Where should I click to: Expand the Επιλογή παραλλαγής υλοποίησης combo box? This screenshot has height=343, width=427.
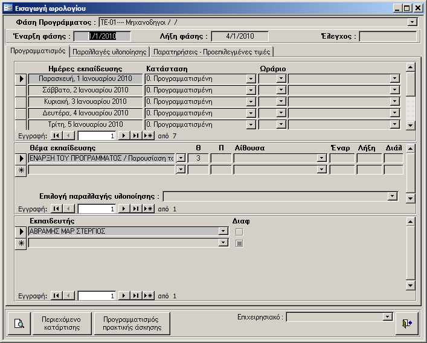click(393, 196)
